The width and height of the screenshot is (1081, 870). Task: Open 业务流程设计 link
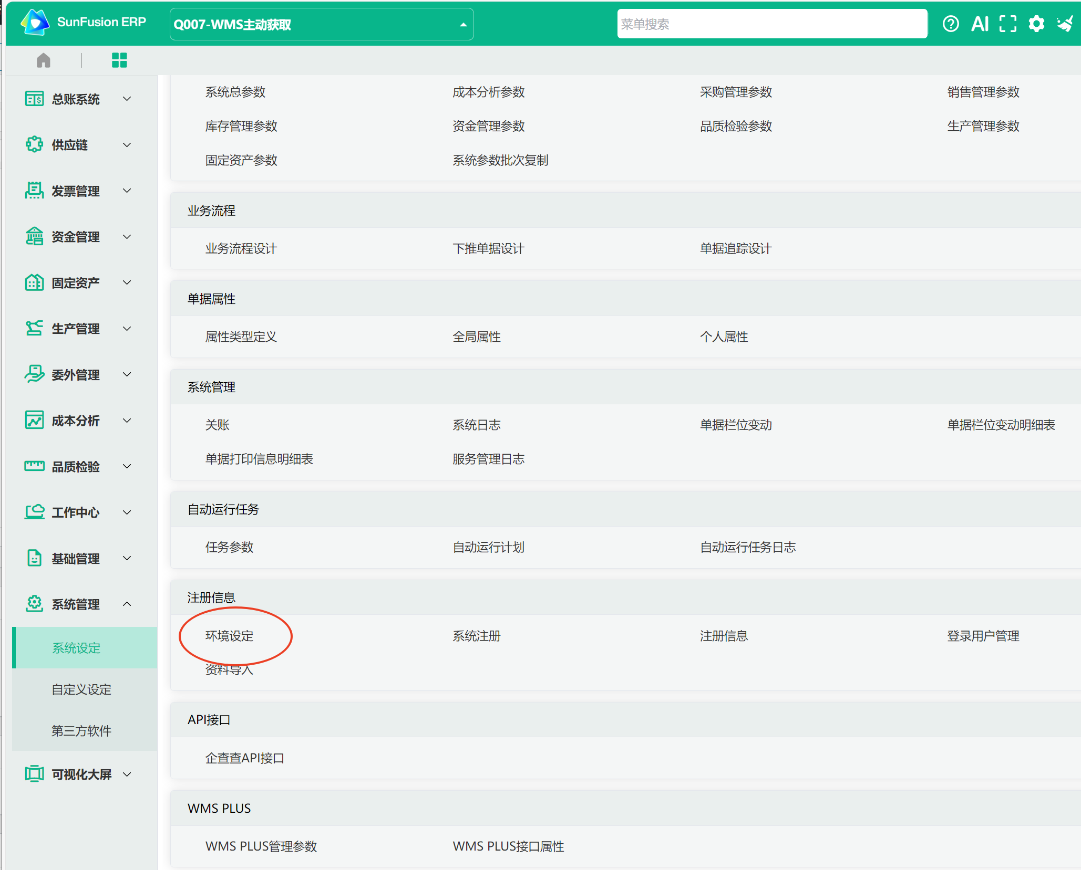click(x=241, y=248)
